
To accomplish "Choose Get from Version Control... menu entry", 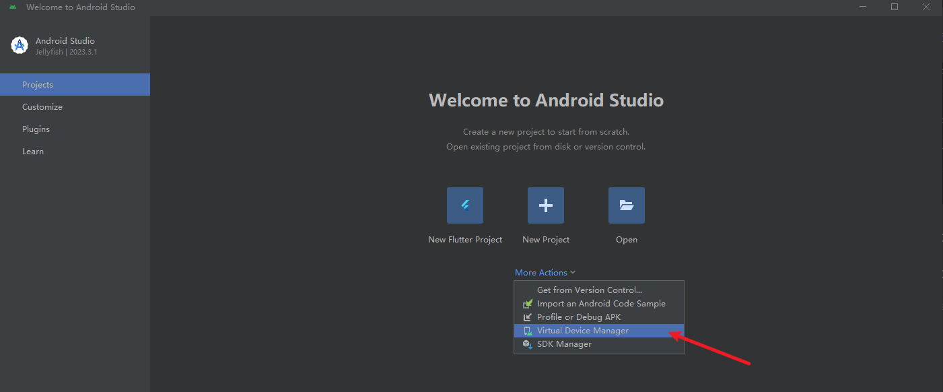I will coord(590,290).
